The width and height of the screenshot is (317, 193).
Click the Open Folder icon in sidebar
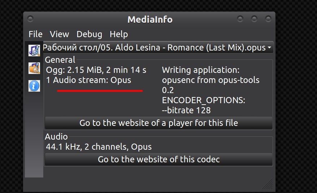click(34, 68)
